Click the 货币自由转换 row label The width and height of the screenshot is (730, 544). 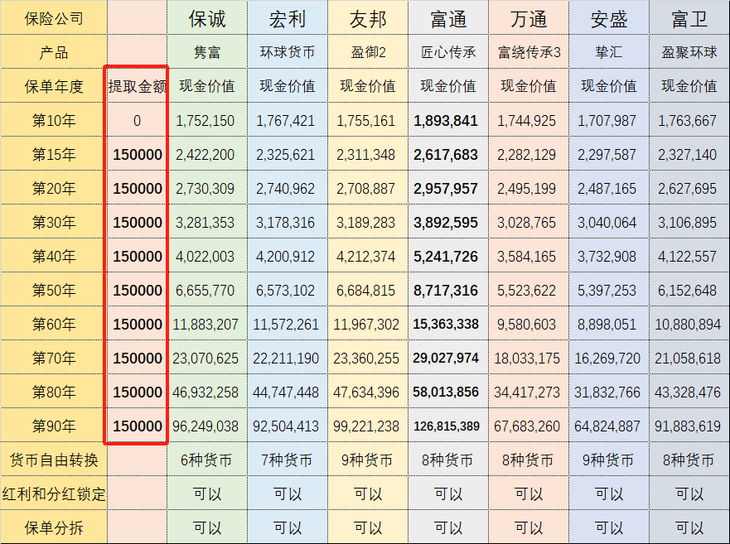pyautogui.click(x=54, y=460)
